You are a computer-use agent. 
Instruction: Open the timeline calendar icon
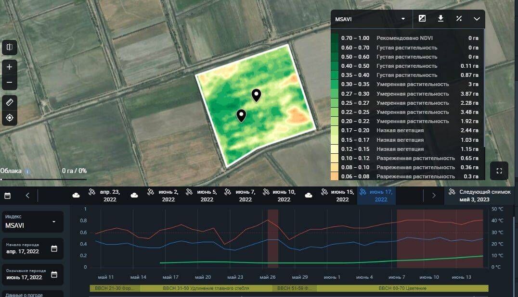tap(7, 196)
